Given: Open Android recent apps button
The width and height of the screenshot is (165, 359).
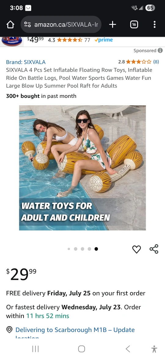Looking at the screenshot, I should 35,349.
